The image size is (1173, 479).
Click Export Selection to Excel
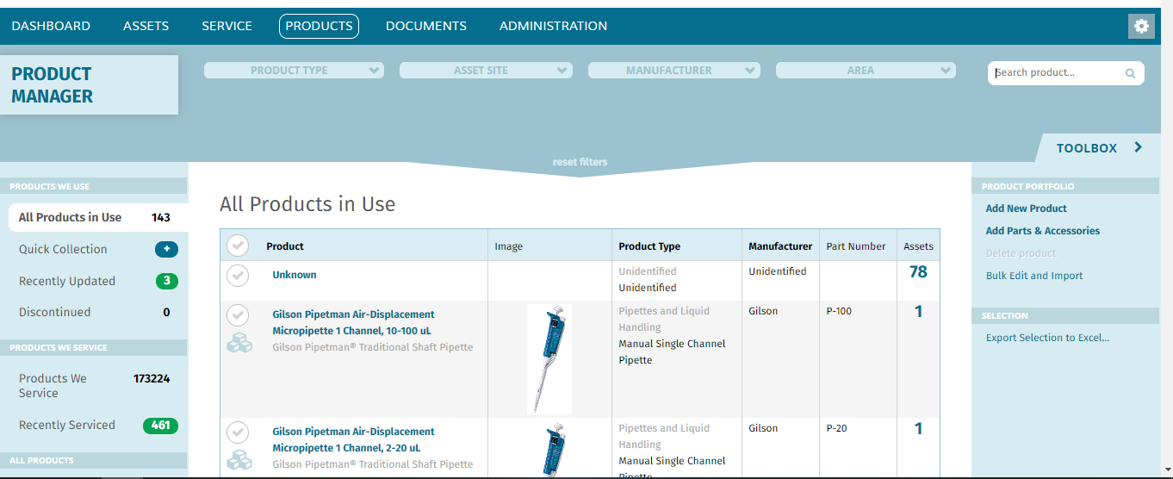point(1047,338)
